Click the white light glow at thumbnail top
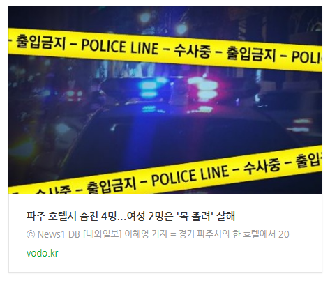 (181, 29)
